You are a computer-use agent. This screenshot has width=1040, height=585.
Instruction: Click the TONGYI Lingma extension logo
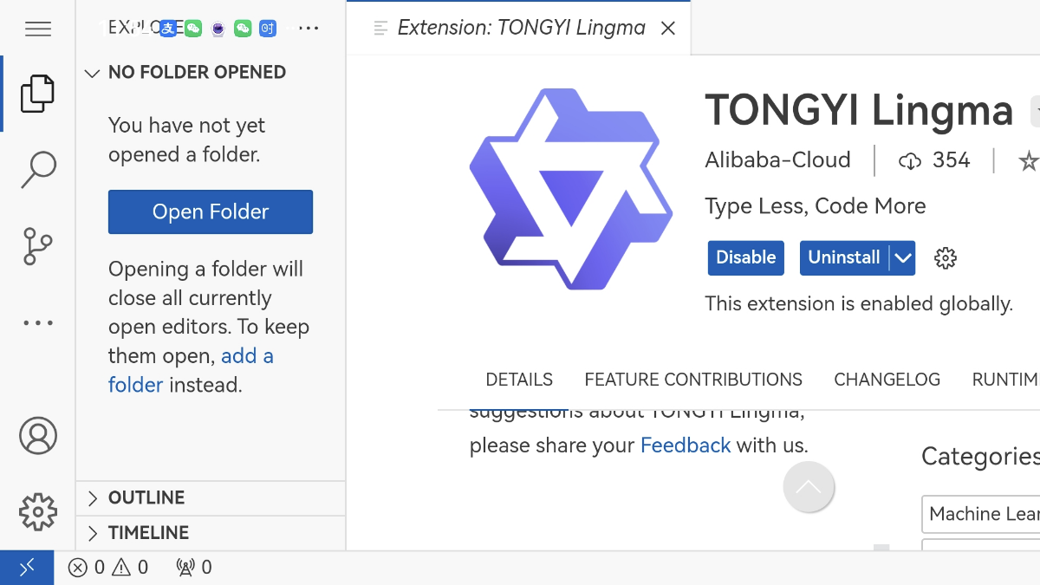571,189
